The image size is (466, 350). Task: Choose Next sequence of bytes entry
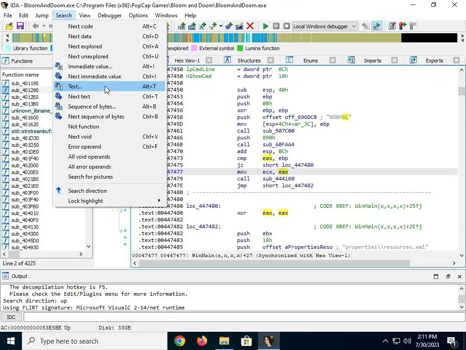(109, 117)
